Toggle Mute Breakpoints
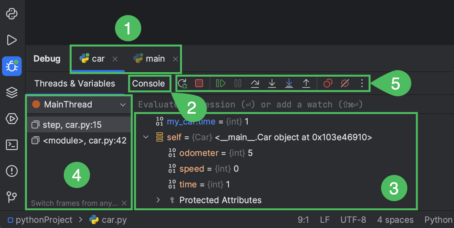This screenshot has height=228, width=454. click(x=345, y=83)
